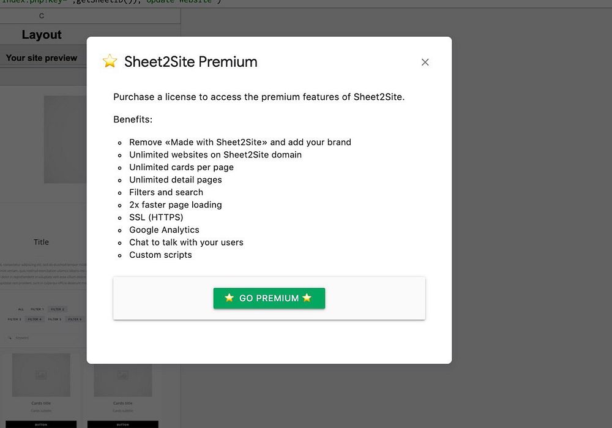Close the Sheet2Site Premium dialog

[425, 62]
